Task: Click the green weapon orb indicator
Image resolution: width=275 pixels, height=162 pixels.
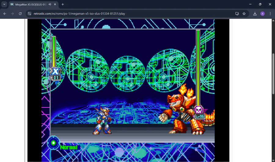Action: point(53,143)
